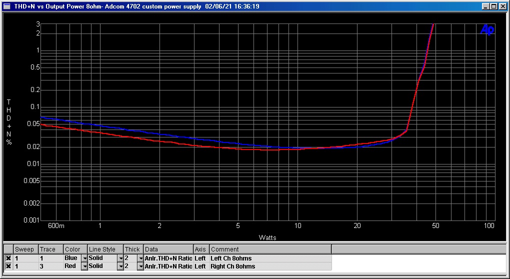510x279 pixels.
Task: Click the Trace column header
Action: coord(51,249)
